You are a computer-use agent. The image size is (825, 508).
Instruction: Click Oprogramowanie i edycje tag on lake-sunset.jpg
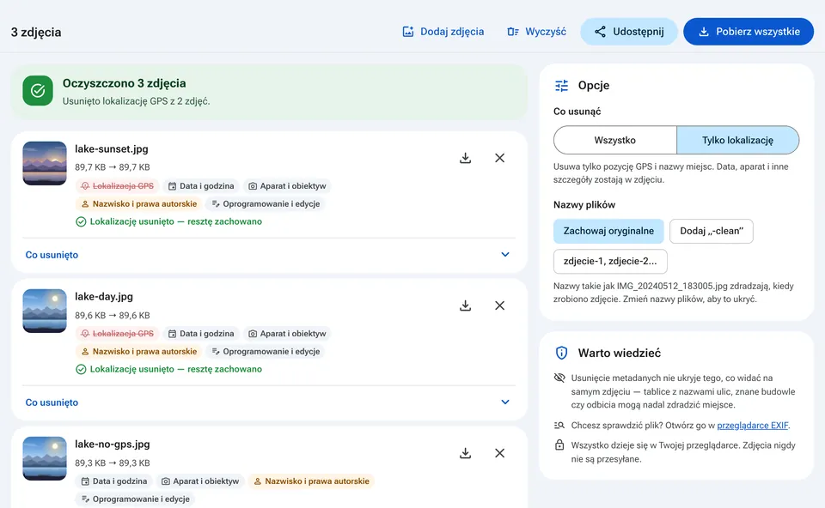(x=266, y=204)
